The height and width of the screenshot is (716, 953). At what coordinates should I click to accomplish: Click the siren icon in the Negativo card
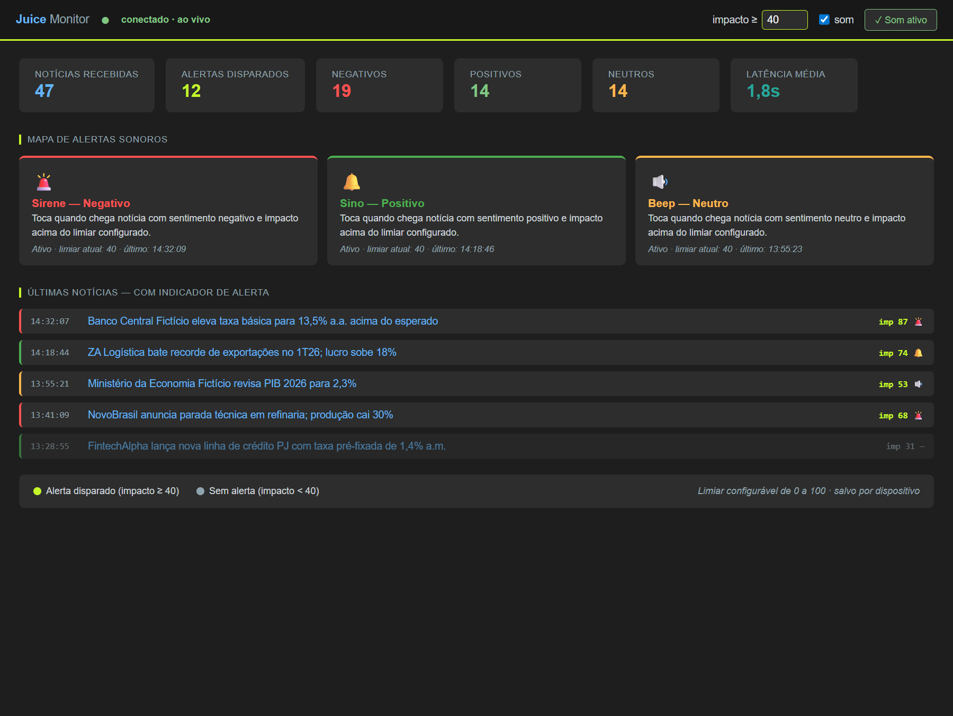click(x=44, y=182)
